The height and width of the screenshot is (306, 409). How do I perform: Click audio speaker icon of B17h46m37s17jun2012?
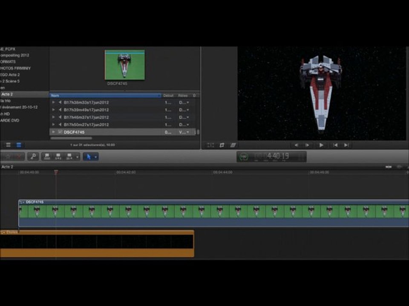(x=60, y=117)
